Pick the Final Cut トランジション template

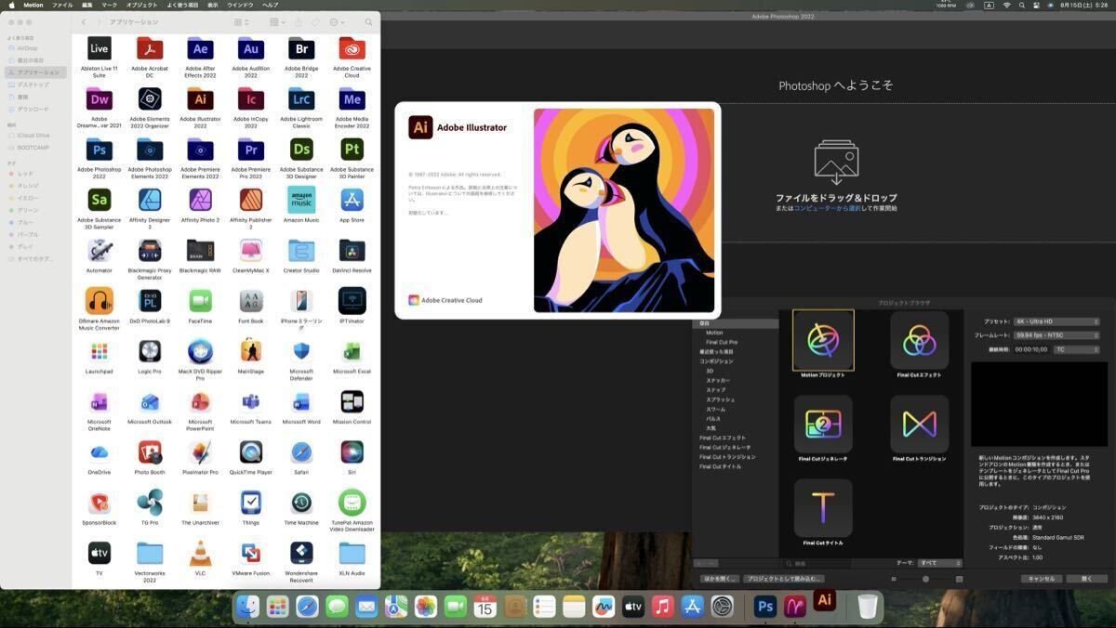(x=919, y=425)
